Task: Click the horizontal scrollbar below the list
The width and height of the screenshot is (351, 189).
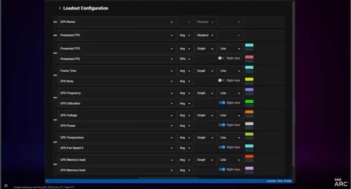Action: pos(169,178)
